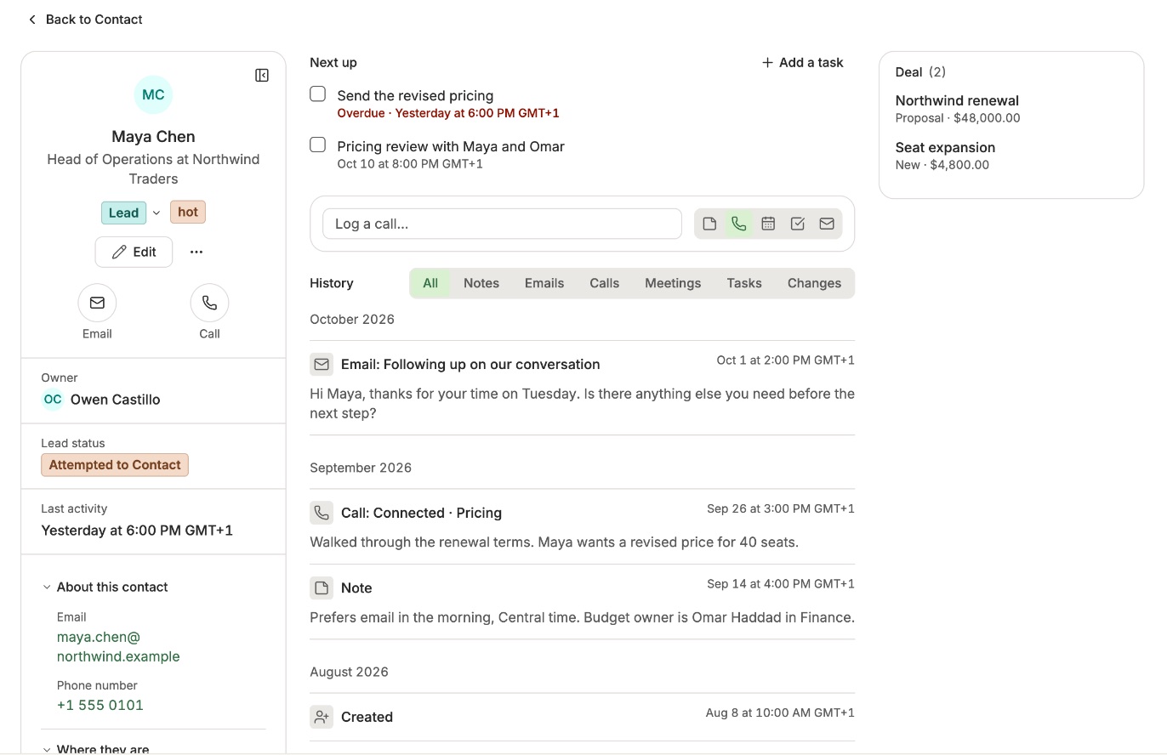
Task: Click the Attempted to Contact status badge
Action: click(115, 465)
